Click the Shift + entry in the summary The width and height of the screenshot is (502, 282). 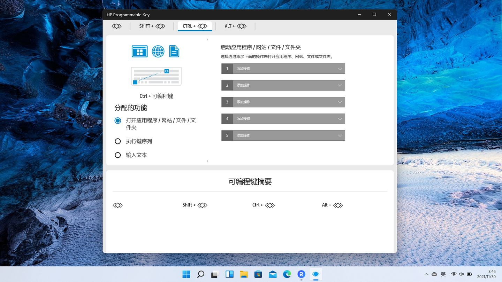pyautogui.click(x=195, y=205)
